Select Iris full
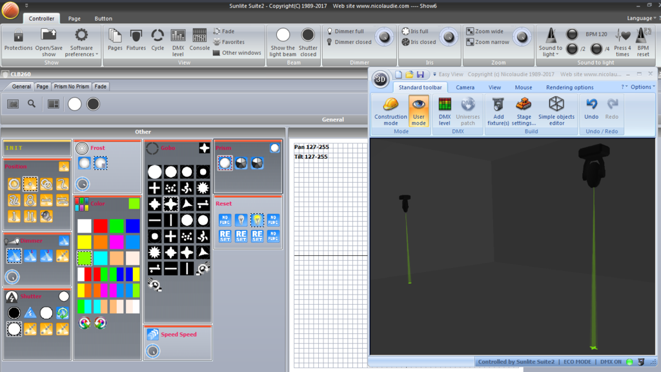 415,31
